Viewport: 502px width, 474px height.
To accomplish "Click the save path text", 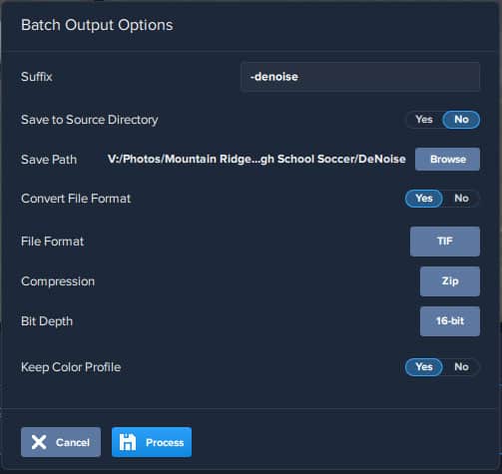I will pyautogui.click(x=256, y=159).
